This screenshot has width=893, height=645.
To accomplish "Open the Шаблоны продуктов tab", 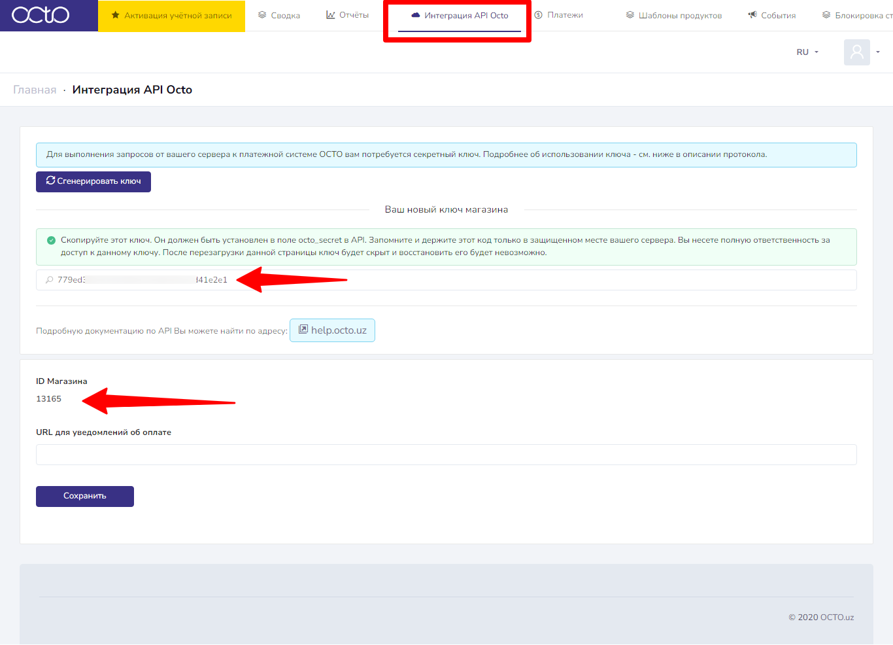I will pos(680,16).
